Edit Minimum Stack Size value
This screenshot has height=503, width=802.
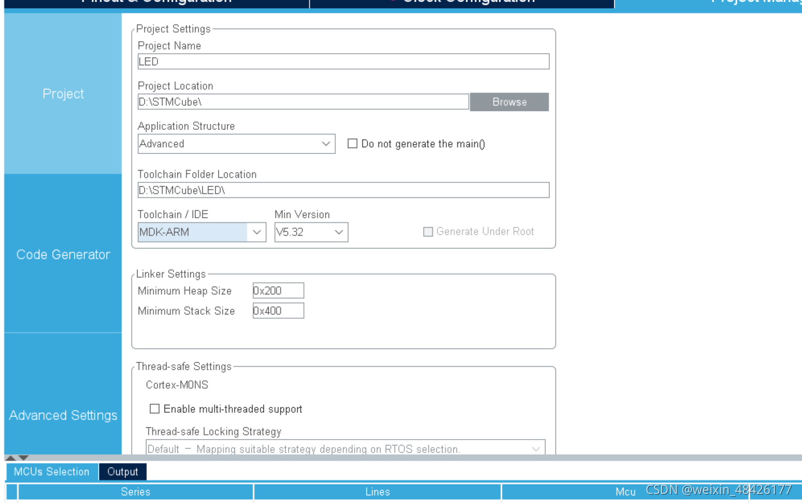[277, 311]
